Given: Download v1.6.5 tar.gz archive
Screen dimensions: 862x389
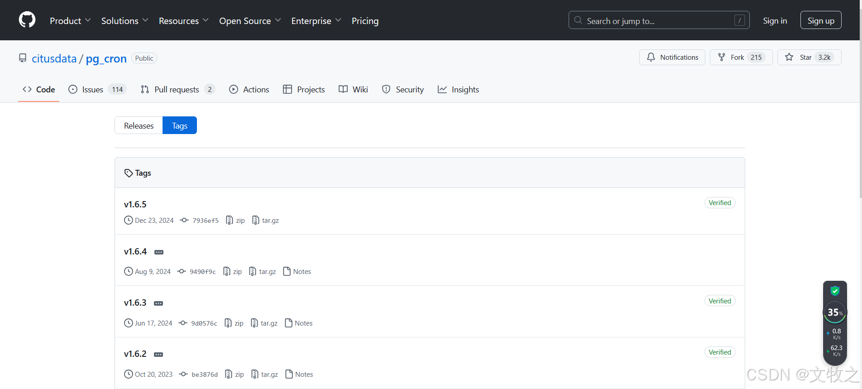Looking at the screenshot, I should 266,221.
